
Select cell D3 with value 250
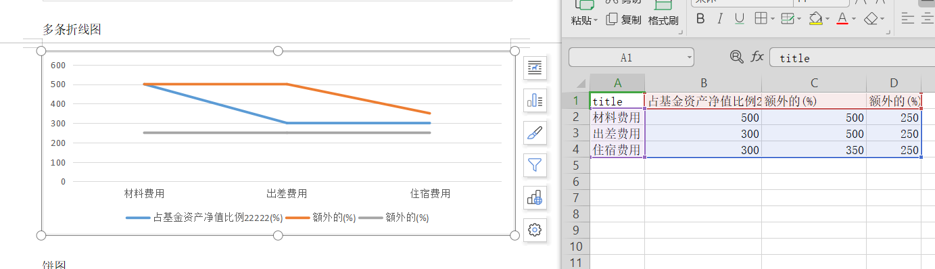894,133
